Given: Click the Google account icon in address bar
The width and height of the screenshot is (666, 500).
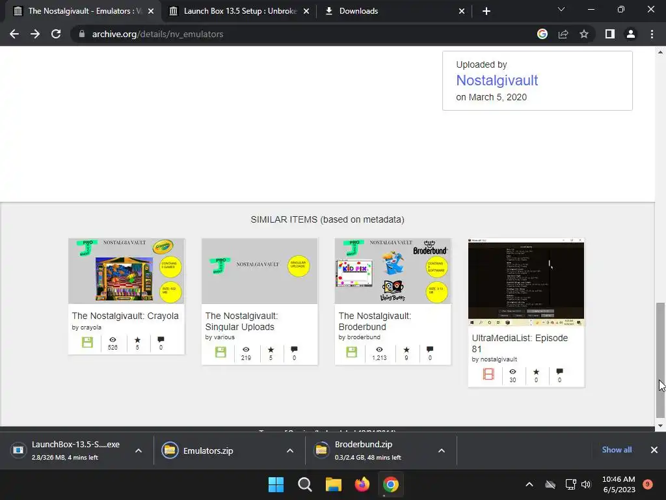Looking at the screenshot, I should [x=542, y=34].
